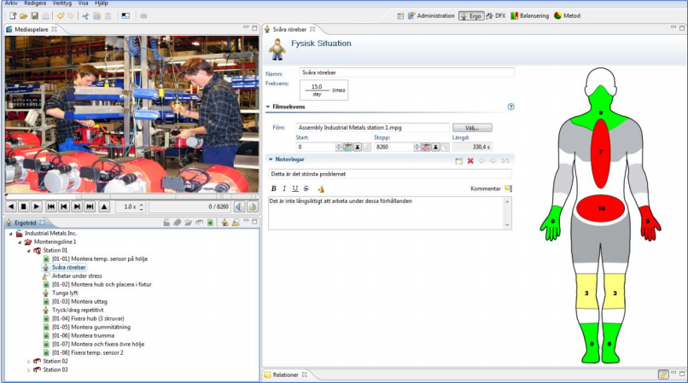This screenshot has width=688, height=383.
Task: Click the Kommentar icon
Action: pos(508,189)
